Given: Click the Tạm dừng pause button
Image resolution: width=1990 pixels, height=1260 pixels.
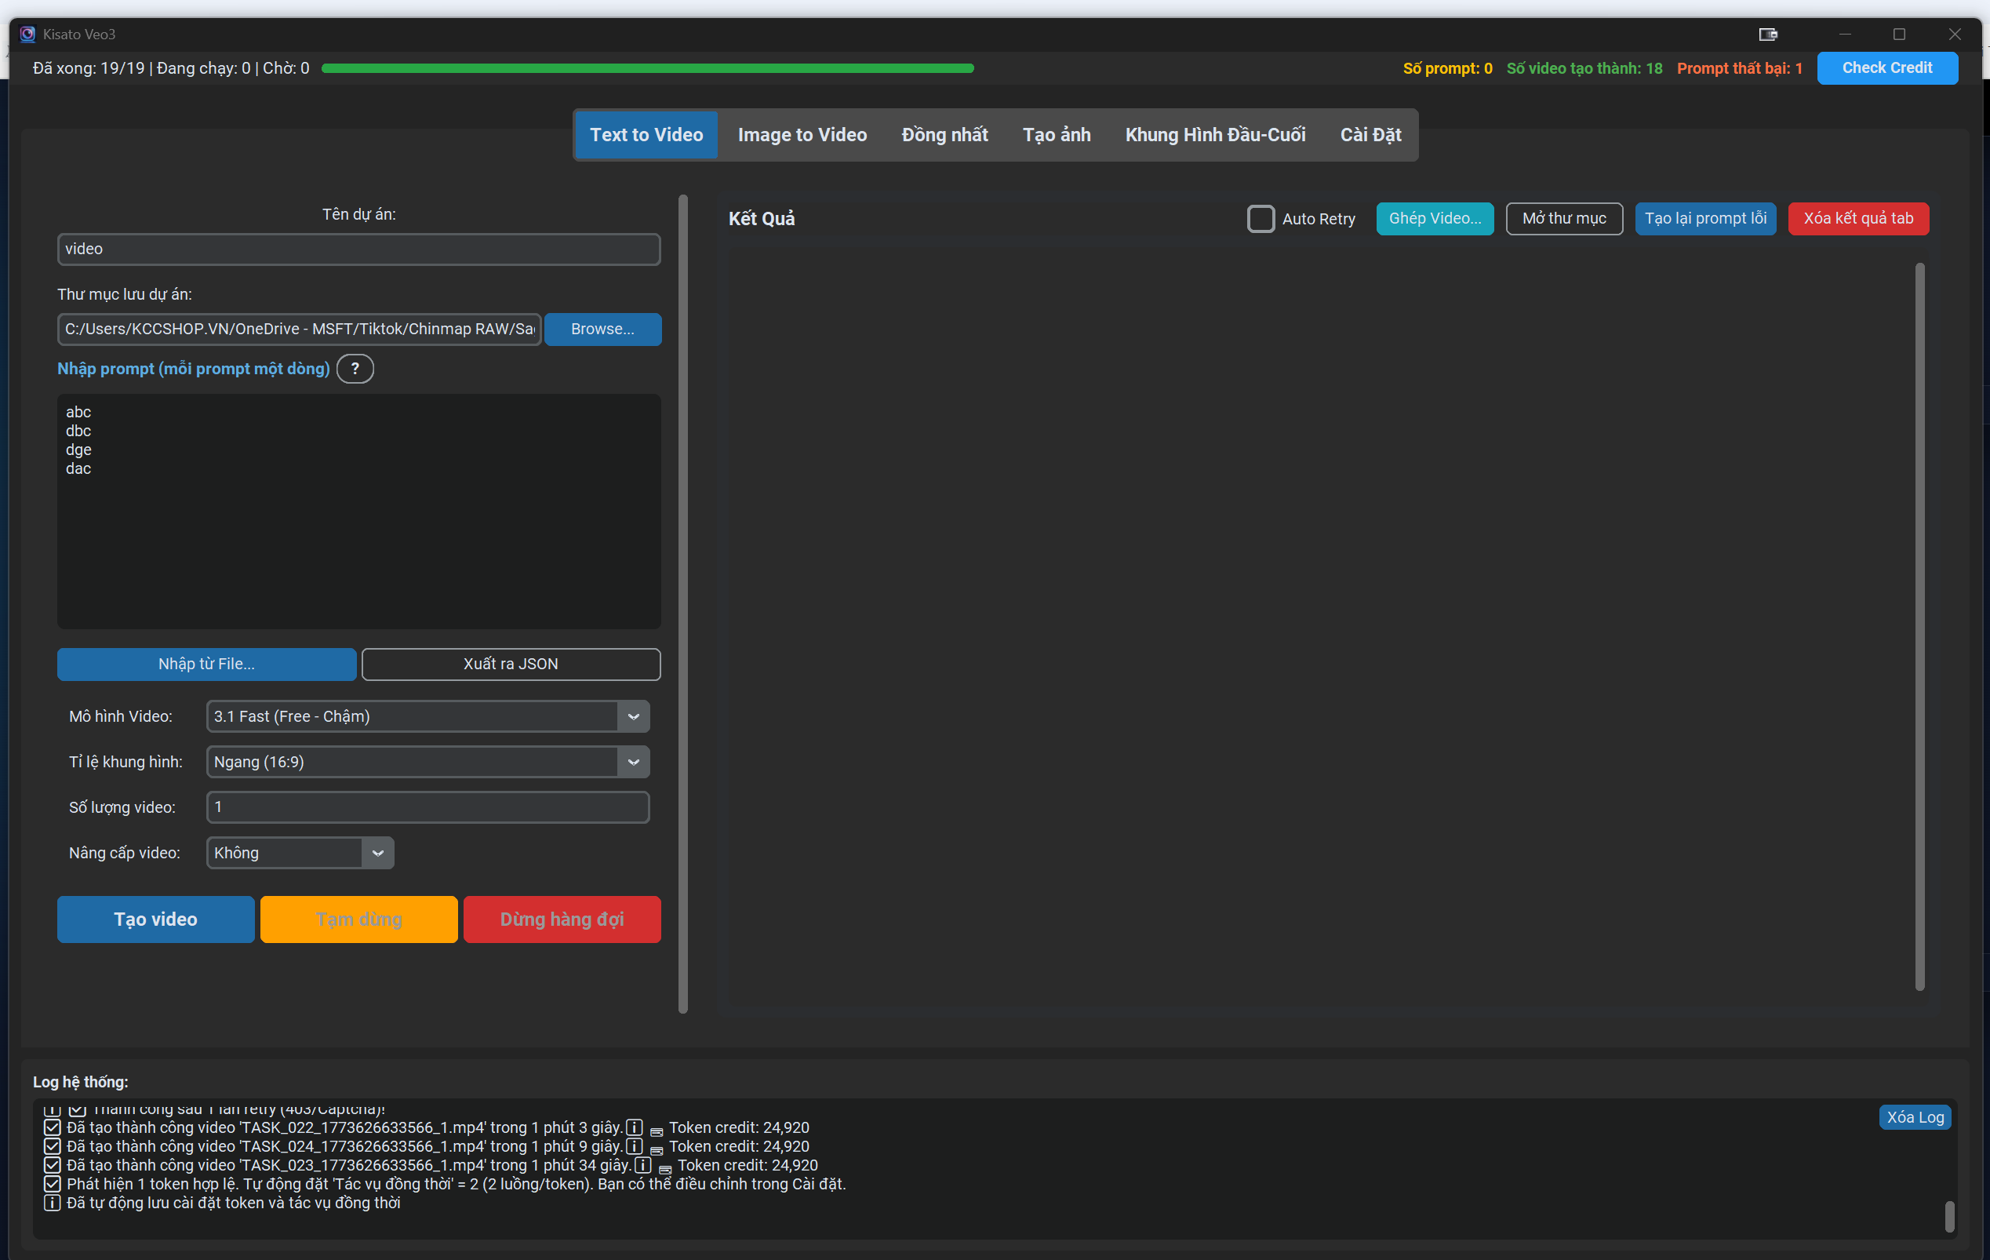Looking at the screenshot, I should point(358,920).
